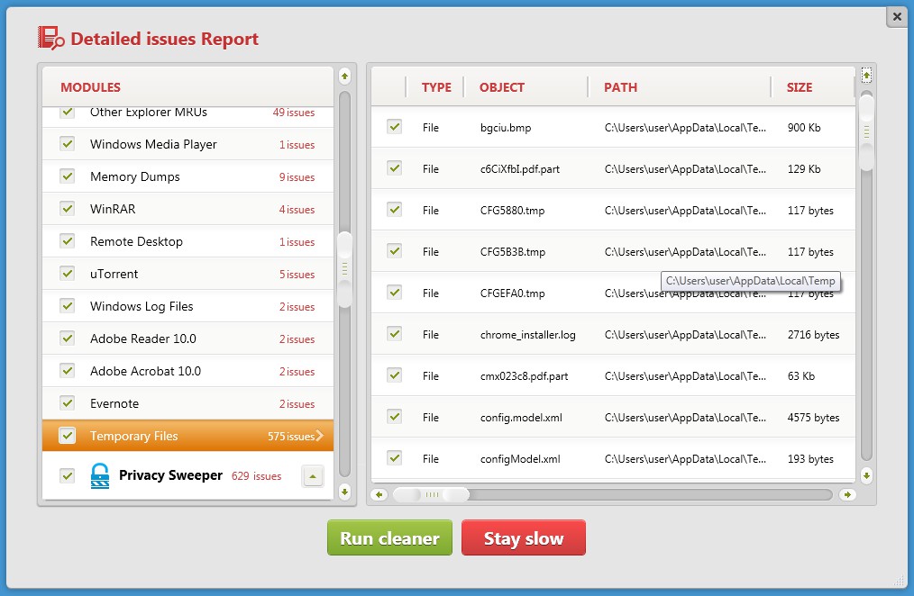Select the Remote Desktop module name
Image resolution: width=914 pixels, height=596 pixels.
click(x=136, y=241)
